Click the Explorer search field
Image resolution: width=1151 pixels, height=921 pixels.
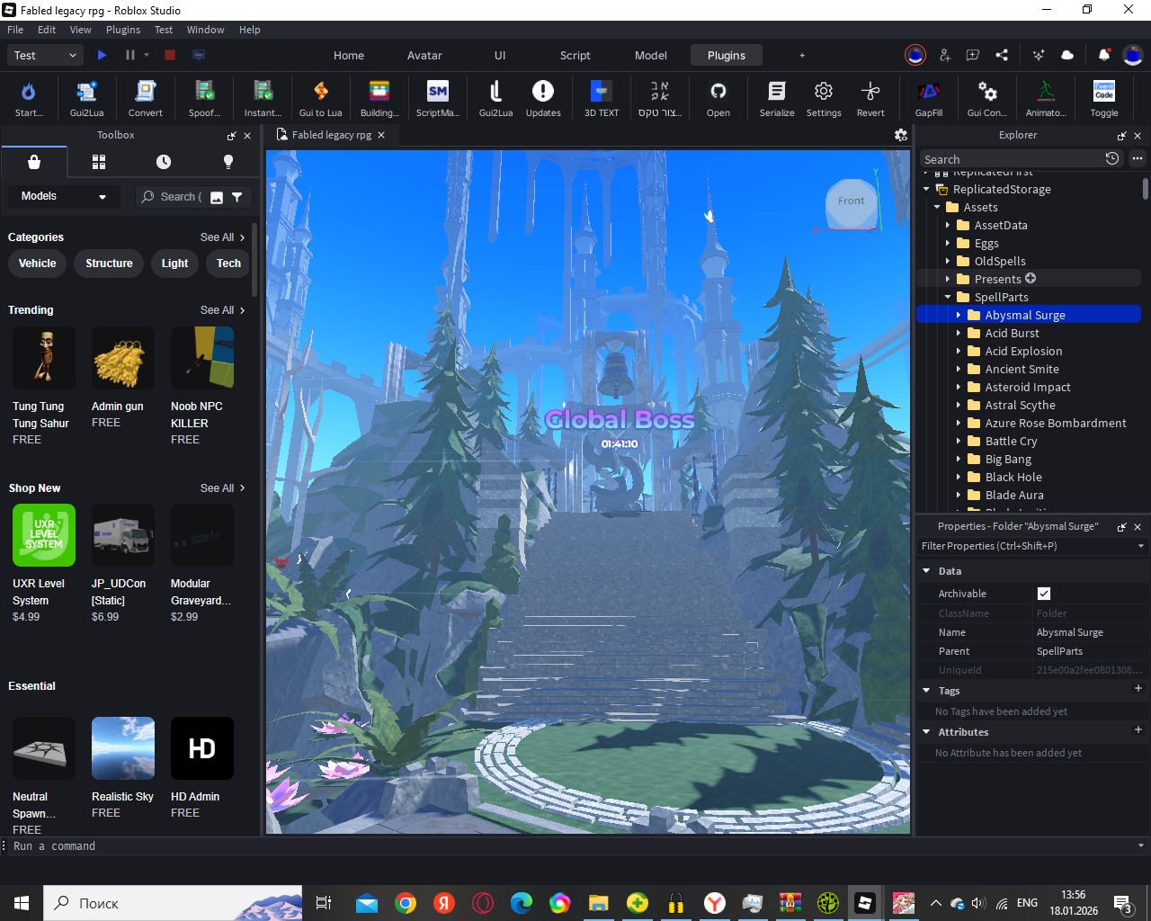point(1011,159)
